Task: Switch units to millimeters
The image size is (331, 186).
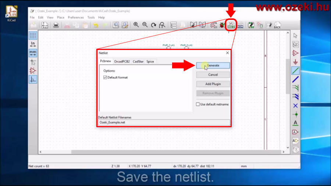Action: click(x=33, y=53)
